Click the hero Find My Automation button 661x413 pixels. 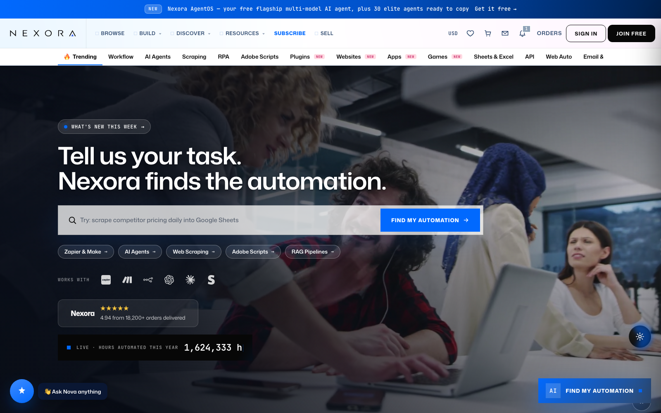(x=430, y=220)
